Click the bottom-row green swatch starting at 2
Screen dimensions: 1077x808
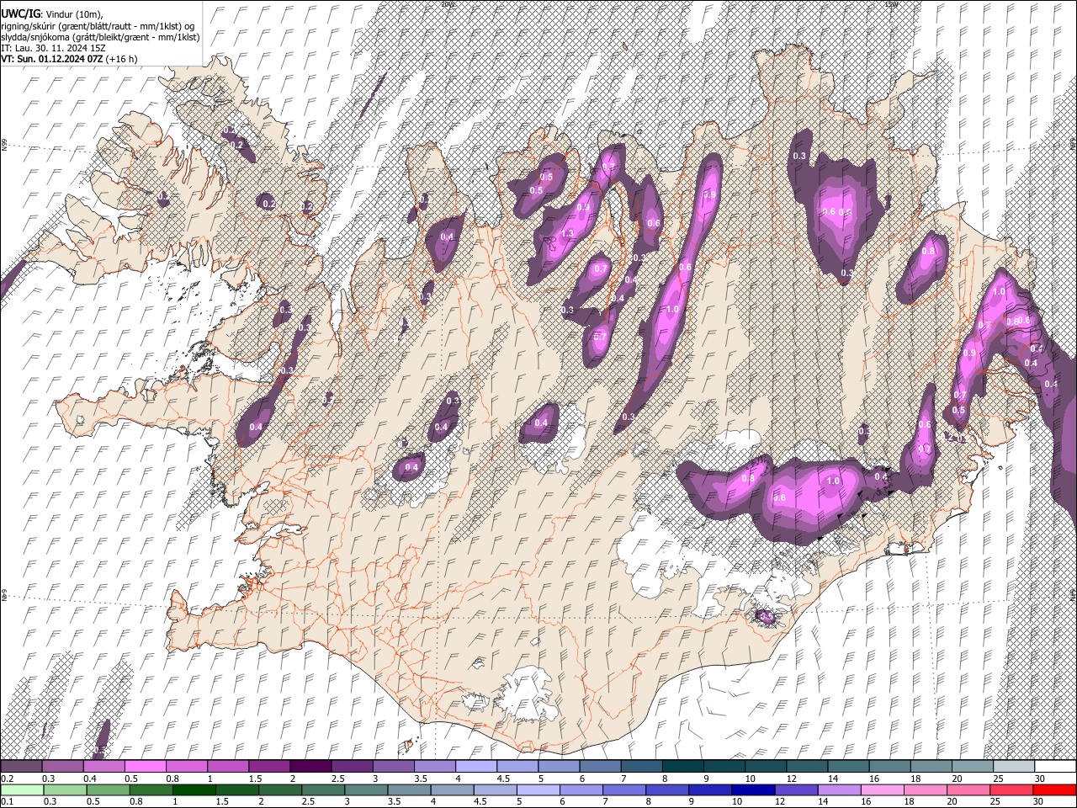coord(279,790)
